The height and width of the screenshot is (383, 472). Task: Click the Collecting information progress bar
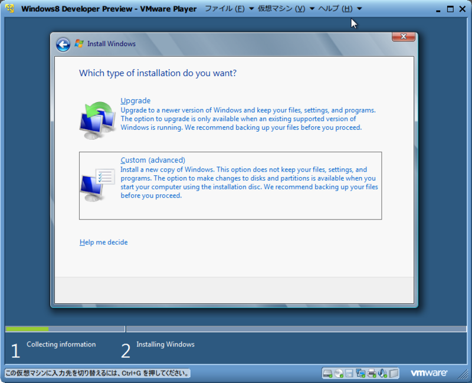(65, 329)
